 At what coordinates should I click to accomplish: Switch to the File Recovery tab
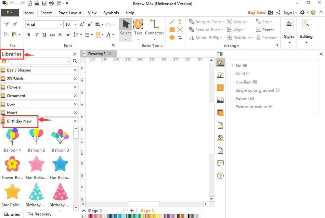39,214
